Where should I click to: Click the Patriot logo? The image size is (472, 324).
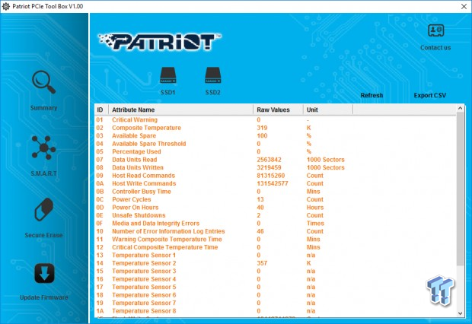pos(160,41)
